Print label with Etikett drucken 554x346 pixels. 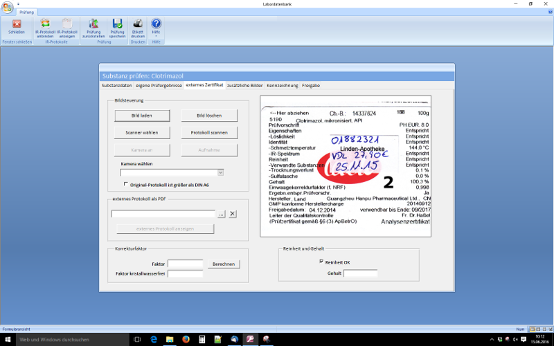138,24
